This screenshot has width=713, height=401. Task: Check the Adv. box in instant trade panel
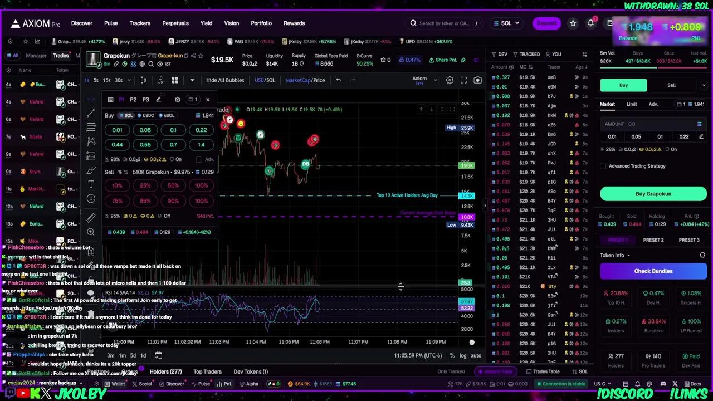point(199,159)
